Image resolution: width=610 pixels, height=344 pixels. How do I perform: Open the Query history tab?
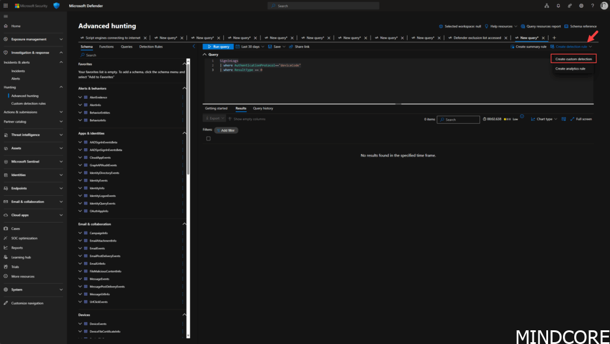pyautogui.click(x=263, y=108)
